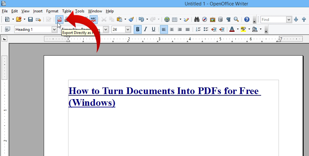Apply yellow highlighting color
This screenshot has height=156, width=309.
[x=244, y=30]
